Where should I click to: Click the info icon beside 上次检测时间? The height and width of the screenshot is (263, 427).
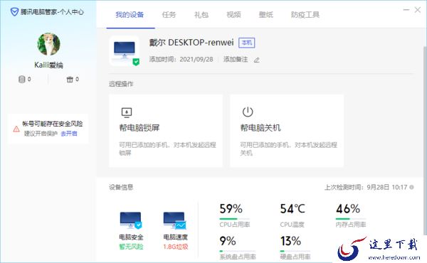click(x=412, y=187)
